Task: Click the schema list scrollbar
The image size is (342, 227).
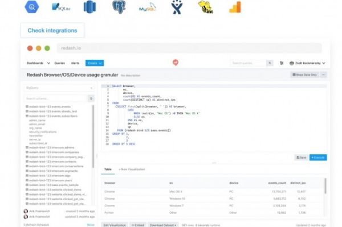Action: 93,136
